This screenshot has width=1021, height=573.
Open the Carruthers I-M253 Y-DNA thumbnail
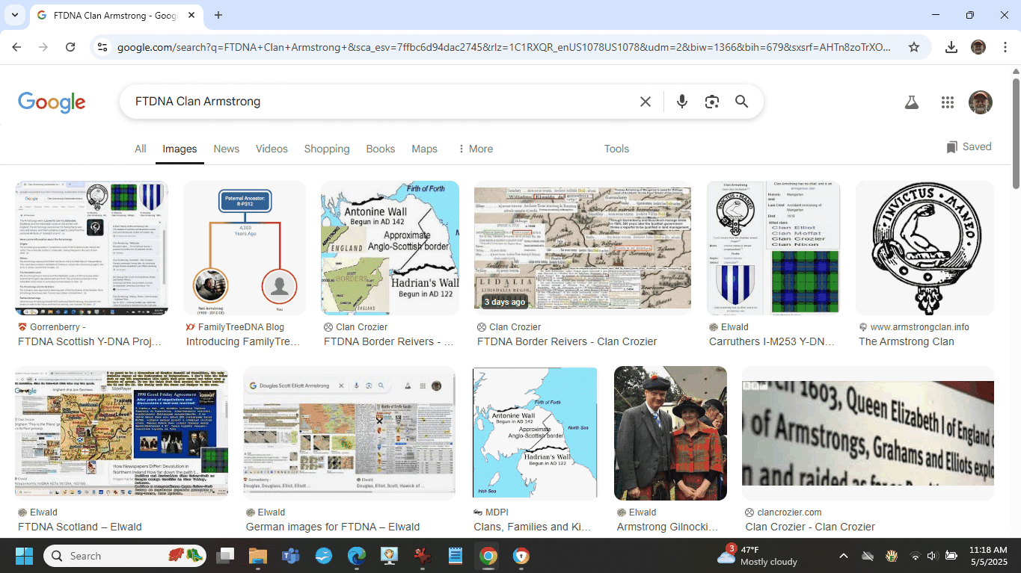[x=773, y=248]
